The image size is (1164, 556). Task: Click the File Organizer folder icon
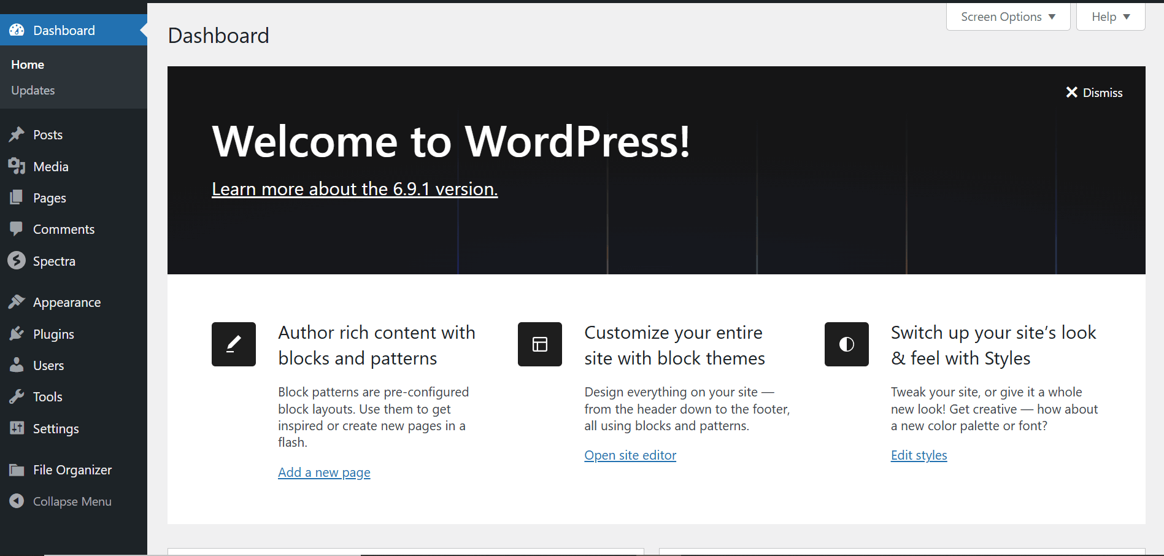pos(17,470)
